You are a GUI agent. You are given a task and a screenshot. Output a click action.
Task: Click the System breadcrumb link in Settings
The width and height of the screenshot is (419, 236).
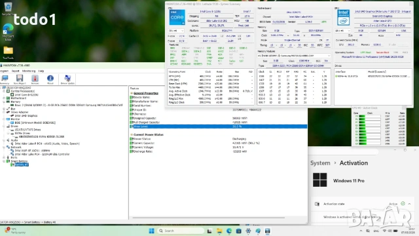click(320, 163)
